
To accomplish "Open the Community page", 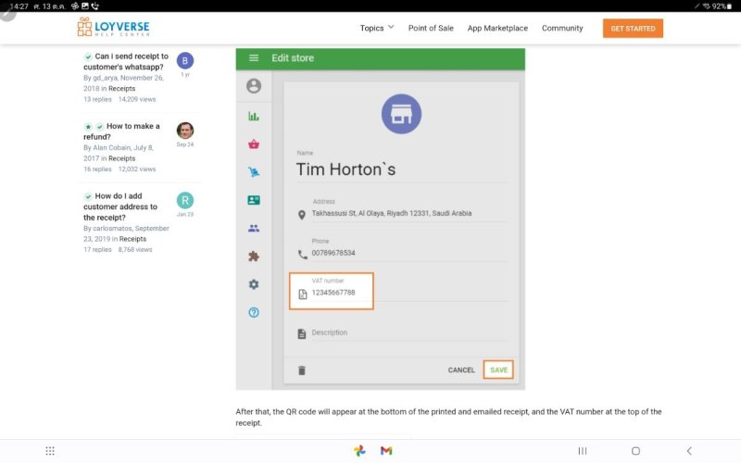I will (562, 28).
